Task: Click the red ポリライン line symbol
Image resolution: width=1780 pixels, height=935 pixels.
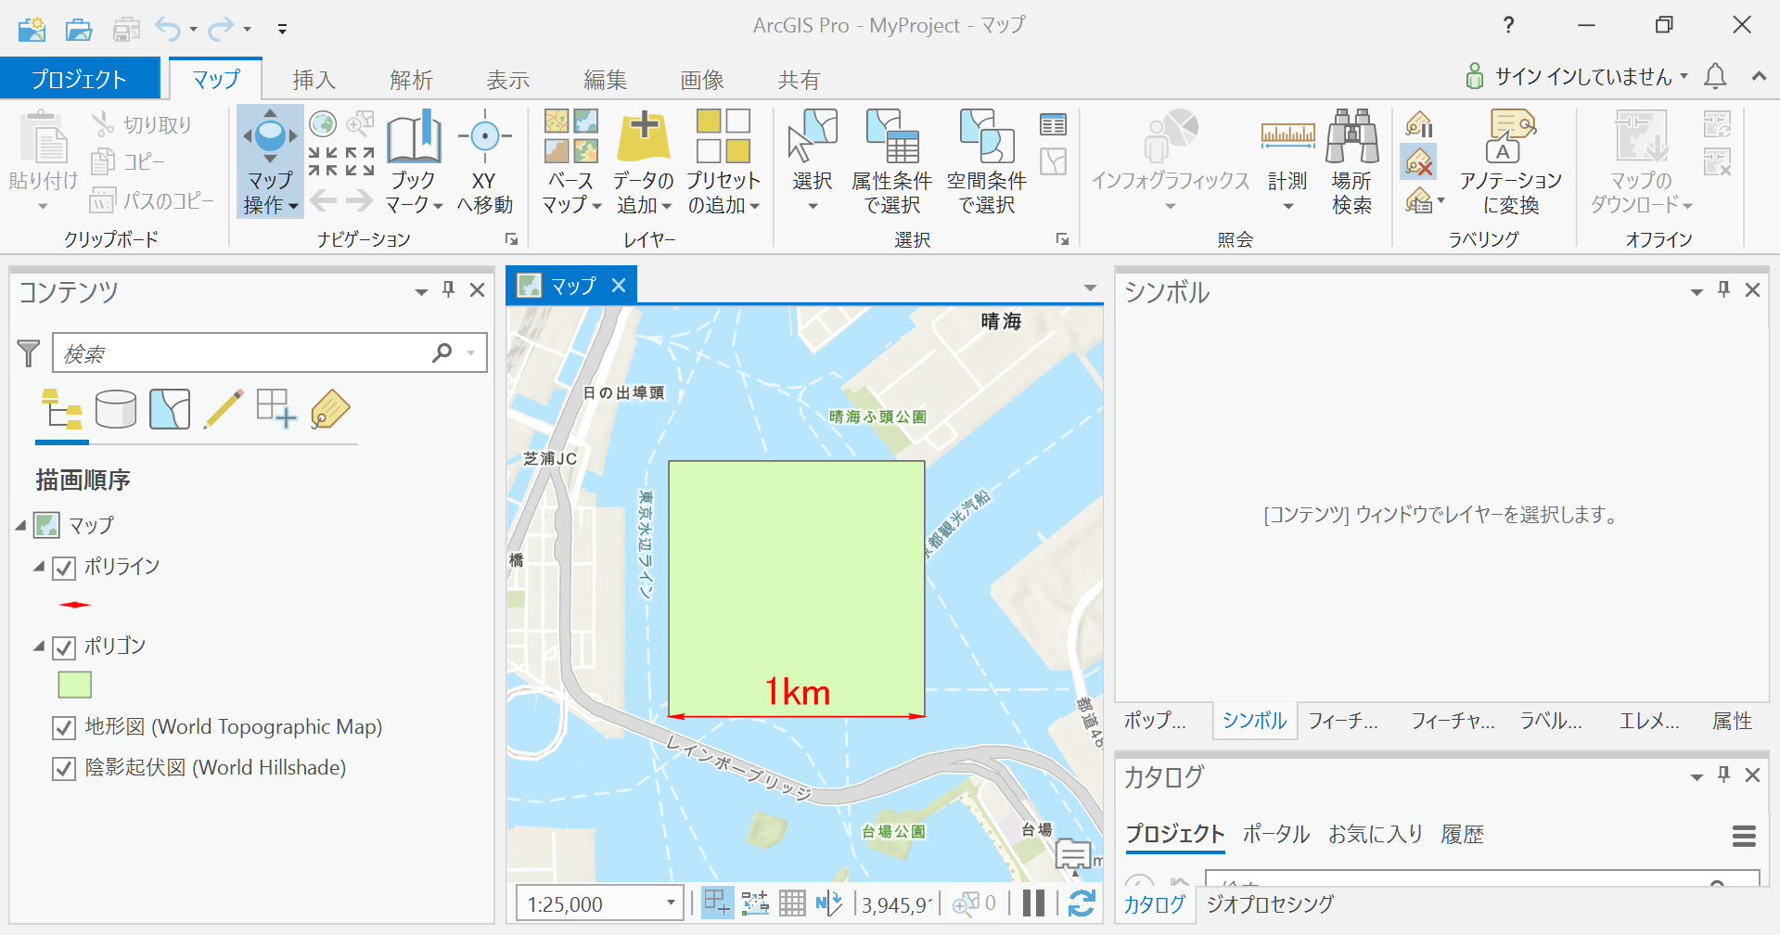Action: pyautogui.click(x=74, y=605)
